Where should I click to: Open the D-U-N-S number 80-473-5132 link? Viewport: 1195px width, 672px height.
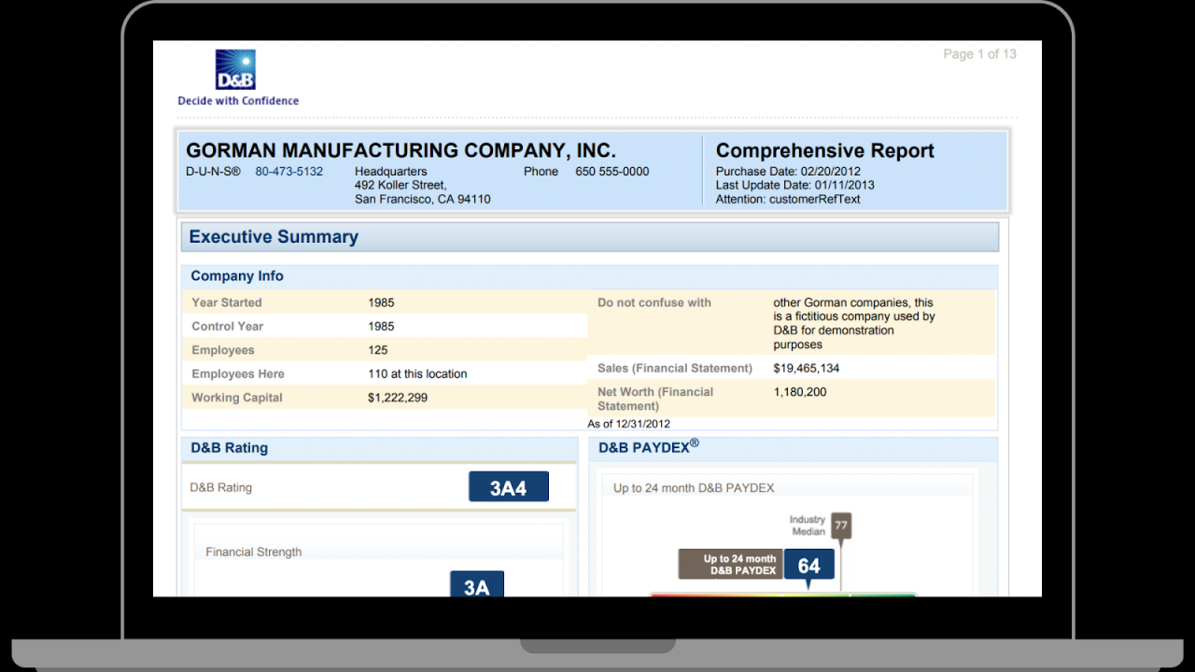[x=289, y=172]
